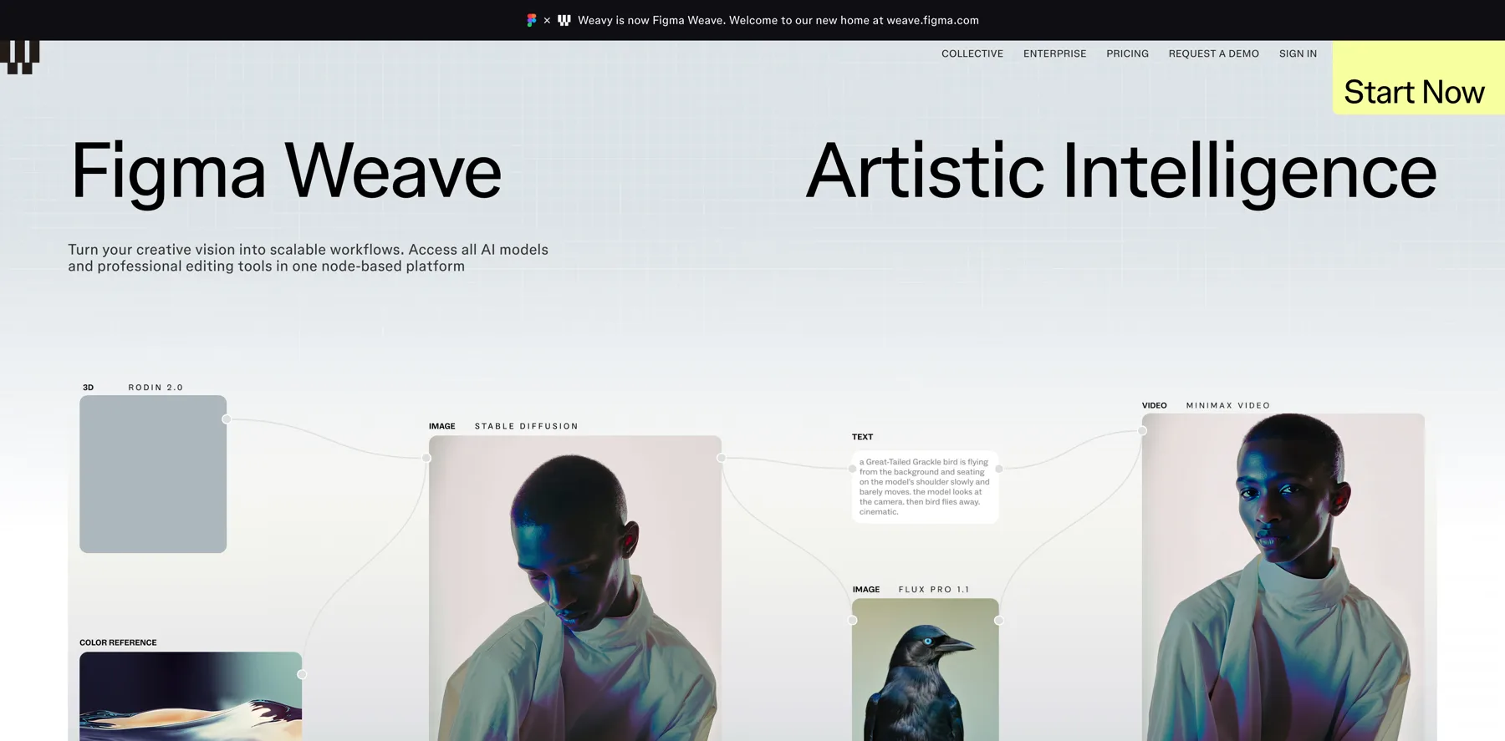1505x741 pixels.
Task: Click the announcement text about weave.figma.com
Action: pyautogui.click(x=778, y=20)
